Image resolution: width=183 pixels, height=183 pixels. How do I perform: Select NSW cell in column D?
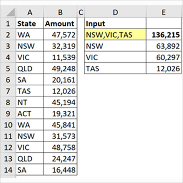pos(115,46)
